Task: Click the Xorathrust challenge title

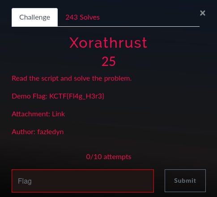Action: 108,43
